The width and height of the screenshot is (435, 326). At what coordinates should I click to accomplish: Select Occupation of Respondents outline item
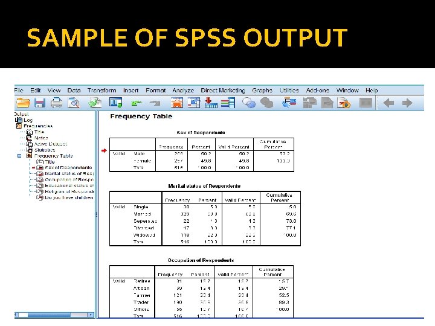click(69, 180)
